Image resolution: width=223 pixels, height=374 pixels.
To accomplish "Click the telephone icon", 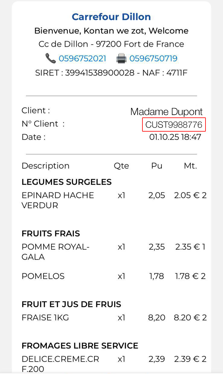I will [50, 58].
